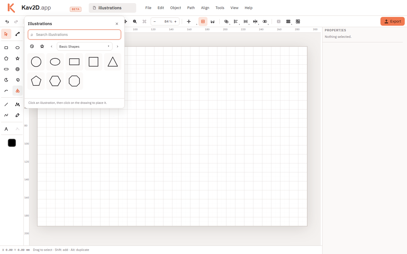
Task: Click the undo arrow
Action: [7, 21]
